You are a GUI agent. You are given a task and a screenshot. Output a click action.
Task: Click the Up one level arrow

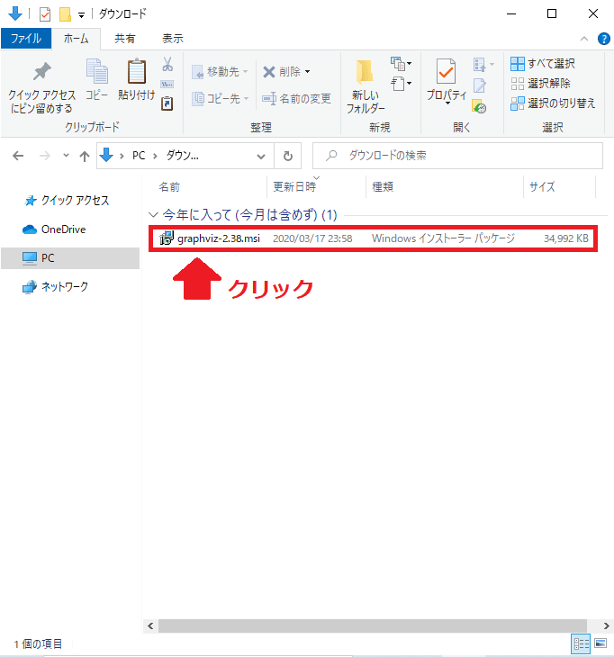(x=85, y=157)
